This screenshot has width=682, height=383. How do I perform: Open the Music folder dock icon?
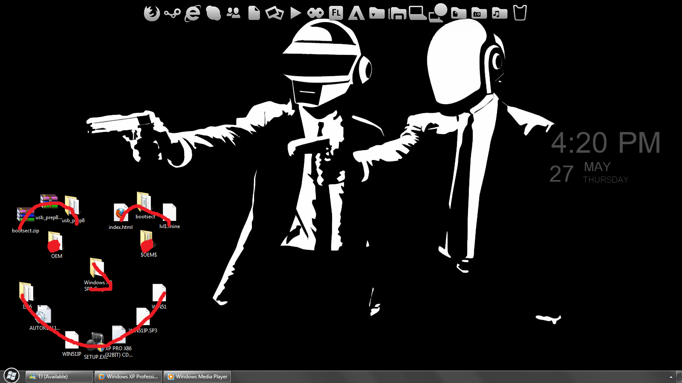(500, 13)
